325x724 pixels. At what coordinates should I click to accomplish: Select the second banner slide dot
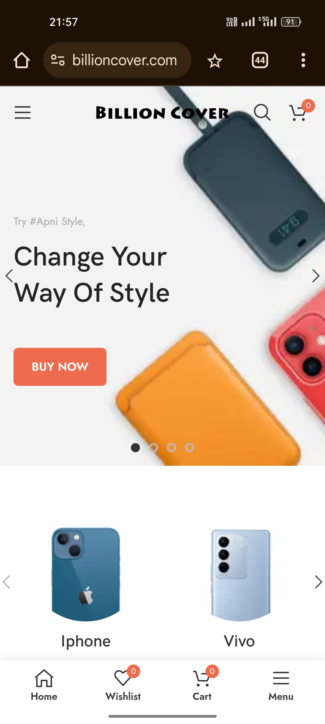click(x=153, y=448)
